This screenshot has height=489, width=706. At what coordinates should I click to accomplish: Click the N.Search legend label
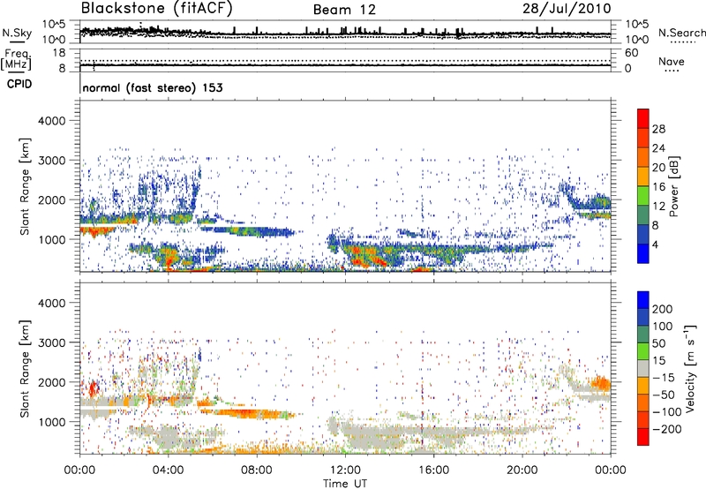681,33
